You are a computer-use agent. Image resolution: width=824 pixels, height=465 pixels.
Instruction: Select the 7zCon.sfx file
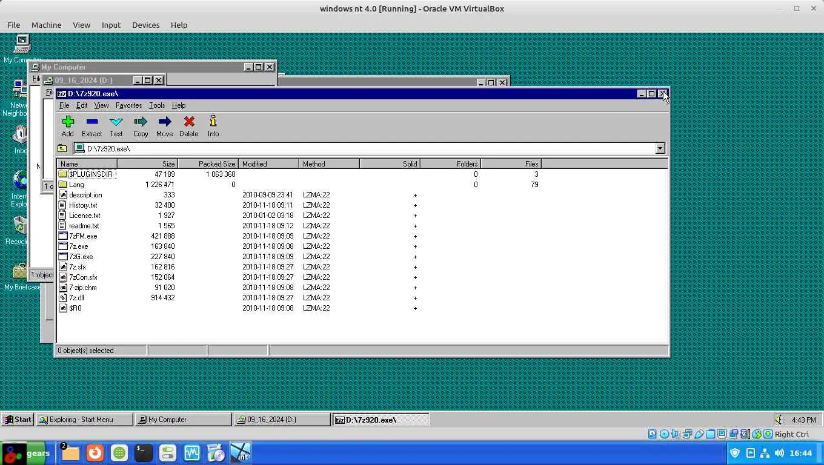pos(83,277)
